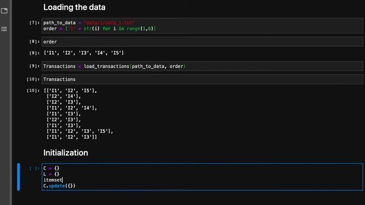The image size is (365, 205).
Task: Click into the active Initialization code cell
Action: [x=202, y=177]
